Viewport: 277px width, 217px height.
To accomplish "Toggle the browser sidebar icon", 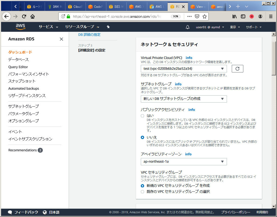I will coord(243,16).
